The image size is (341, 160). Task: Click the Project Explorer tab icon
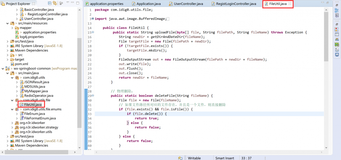coord(3,4)
